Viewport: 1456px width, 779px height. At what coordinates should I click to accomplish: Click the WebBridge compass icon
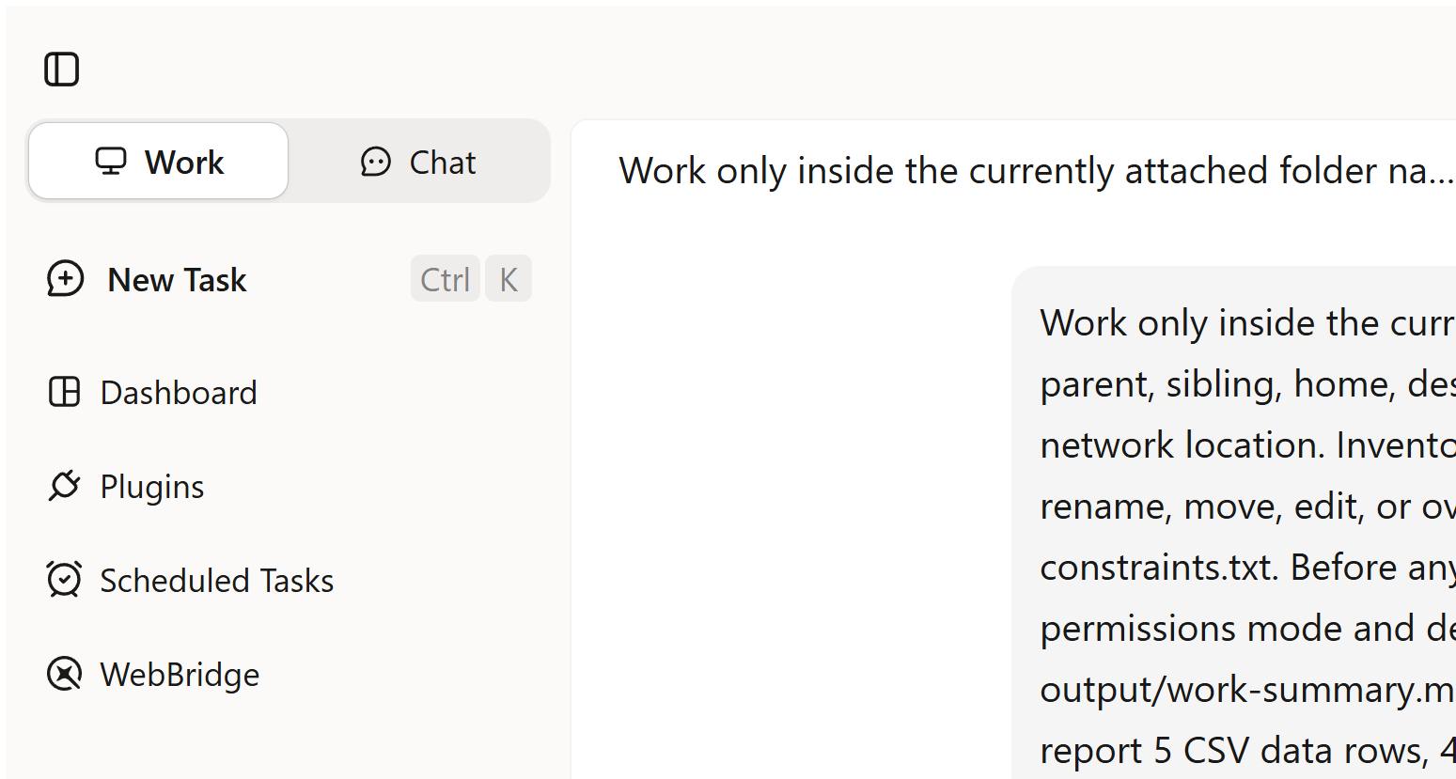click(64, 674)
